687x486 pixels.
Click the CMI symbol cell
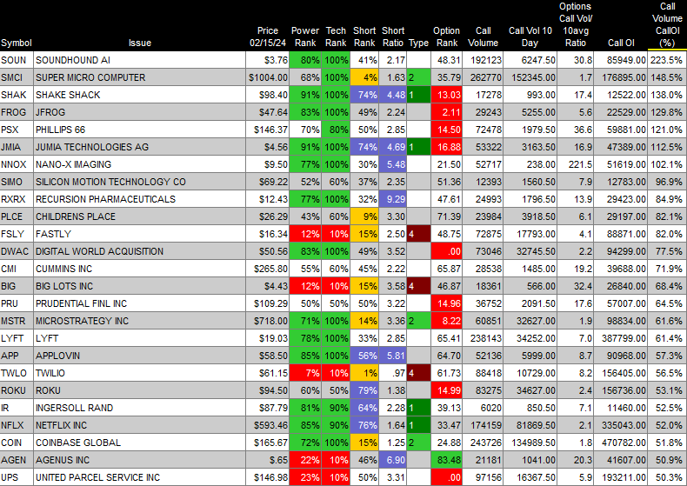[x=17, y=269]
